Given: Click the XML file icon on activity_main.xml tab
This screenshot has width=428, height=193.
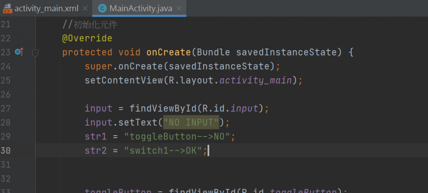Looking at the screenshot, I should (8, 8).
